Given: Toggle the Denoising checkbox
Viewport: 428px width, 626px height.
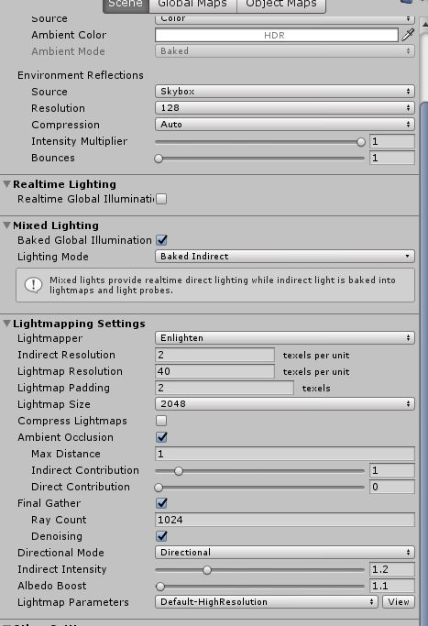Looking at the screenshot, I should click(x=161, y=536).
